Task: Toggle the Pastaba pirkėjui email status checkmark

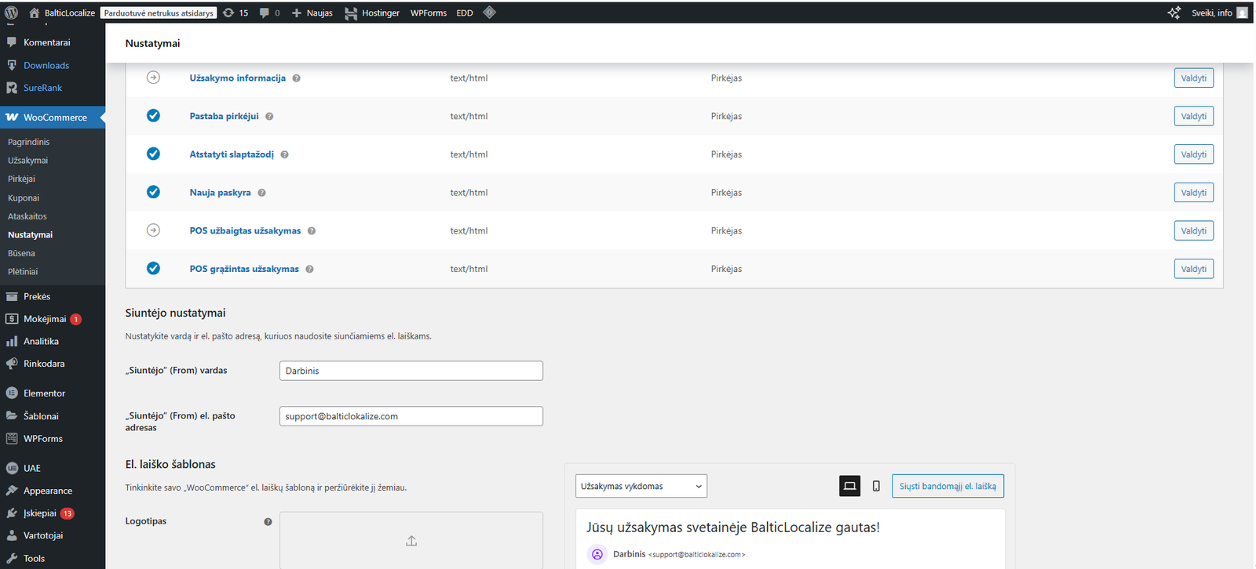Action: tap(153, 116)
